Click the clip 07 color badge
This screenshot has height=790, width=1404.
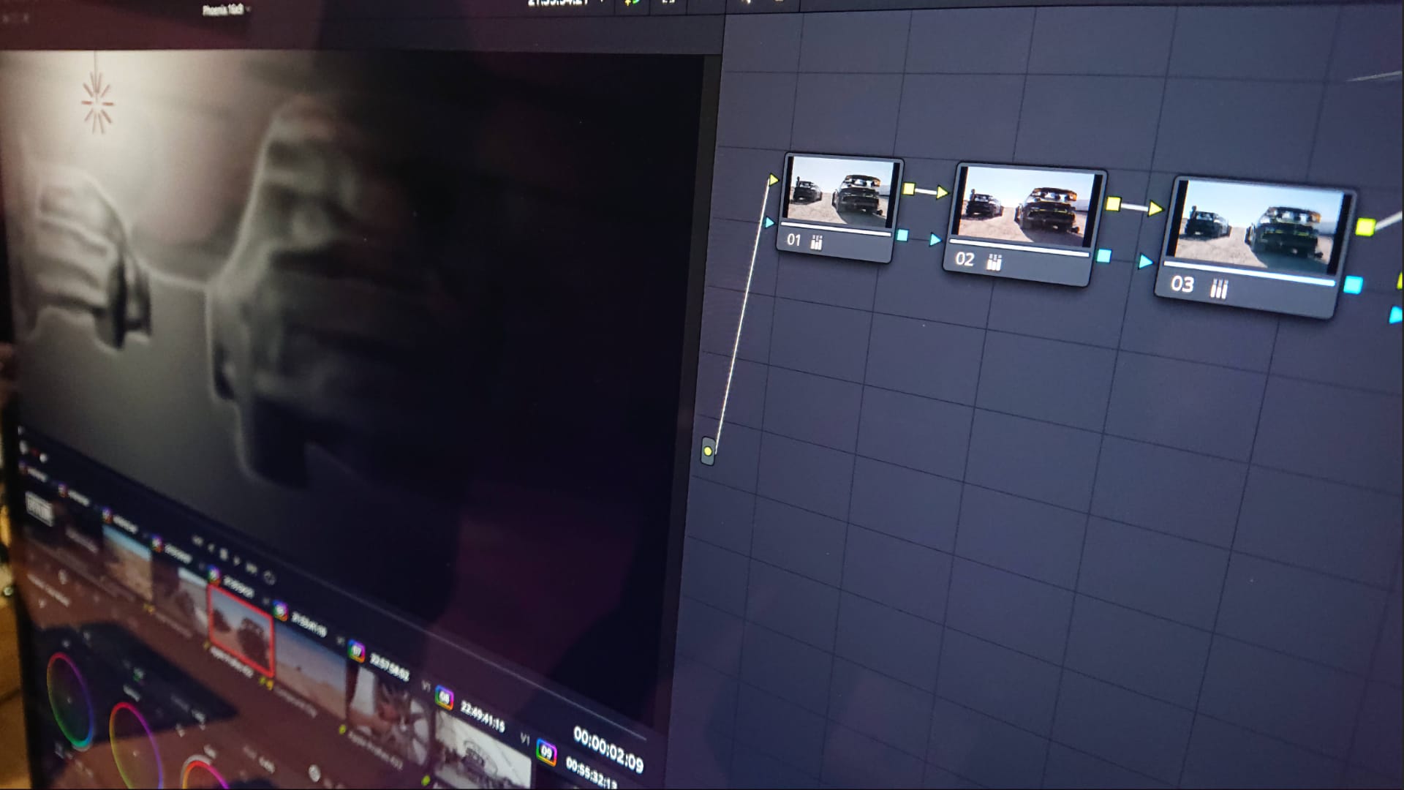click(356, 650)
